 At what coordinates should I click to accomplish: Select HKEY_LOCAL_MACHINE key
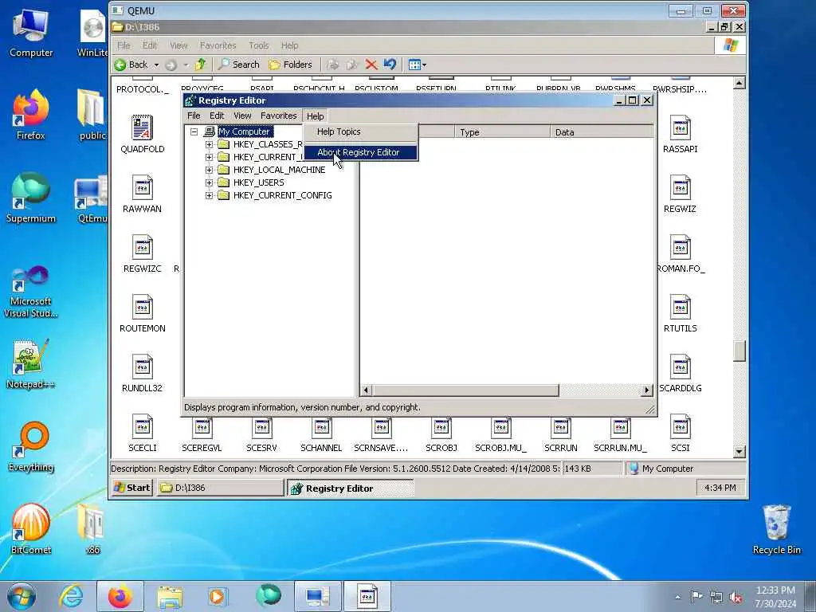tap(279, 170)
